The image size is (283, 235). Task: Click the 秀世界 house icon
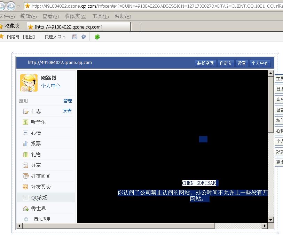[x=26, y=209]
